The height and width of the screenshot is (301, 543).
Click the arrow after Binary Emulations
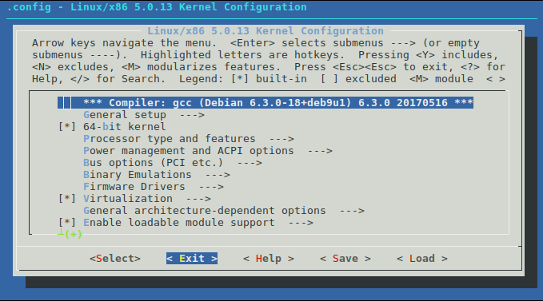(x=218, y=175)
